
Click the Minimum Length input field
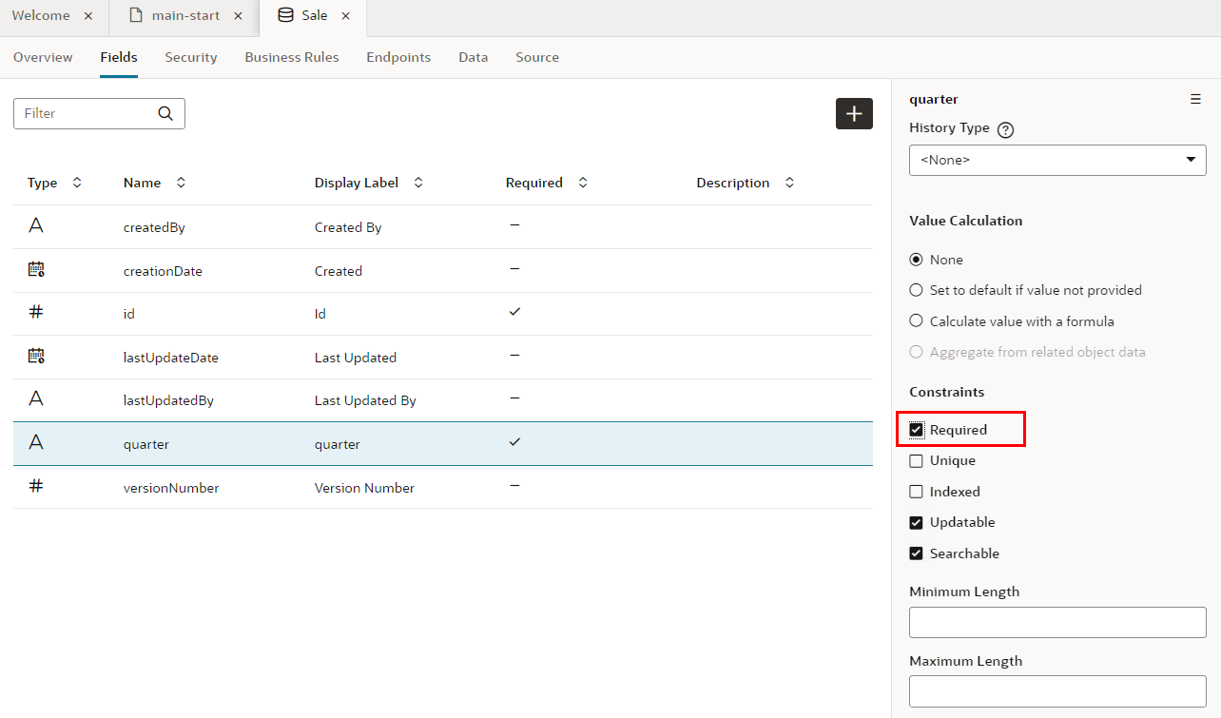[1057, 623]
